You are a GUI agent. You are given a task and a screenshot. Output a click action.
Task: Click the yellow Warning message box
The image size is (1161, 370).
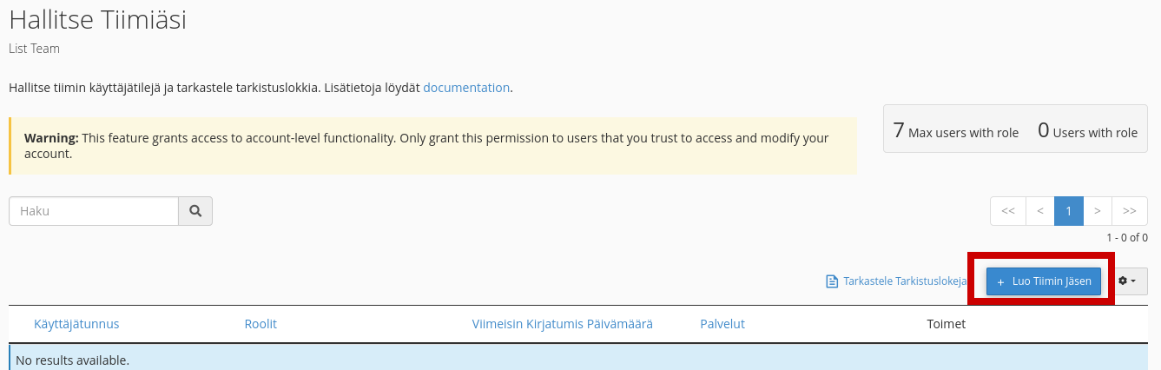(432, 146)
